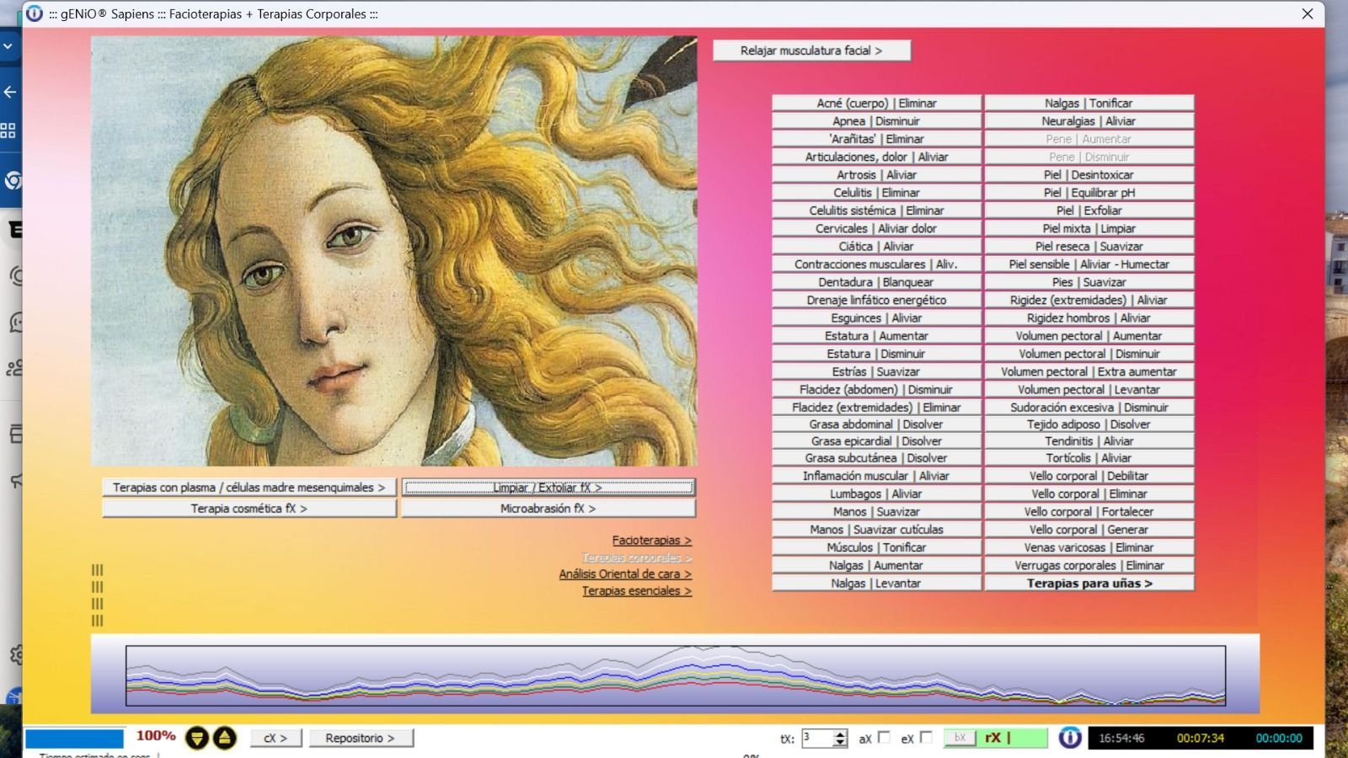
Task: Open the 'Repositorio >' menu button
Action: click(x=360, y=738)
